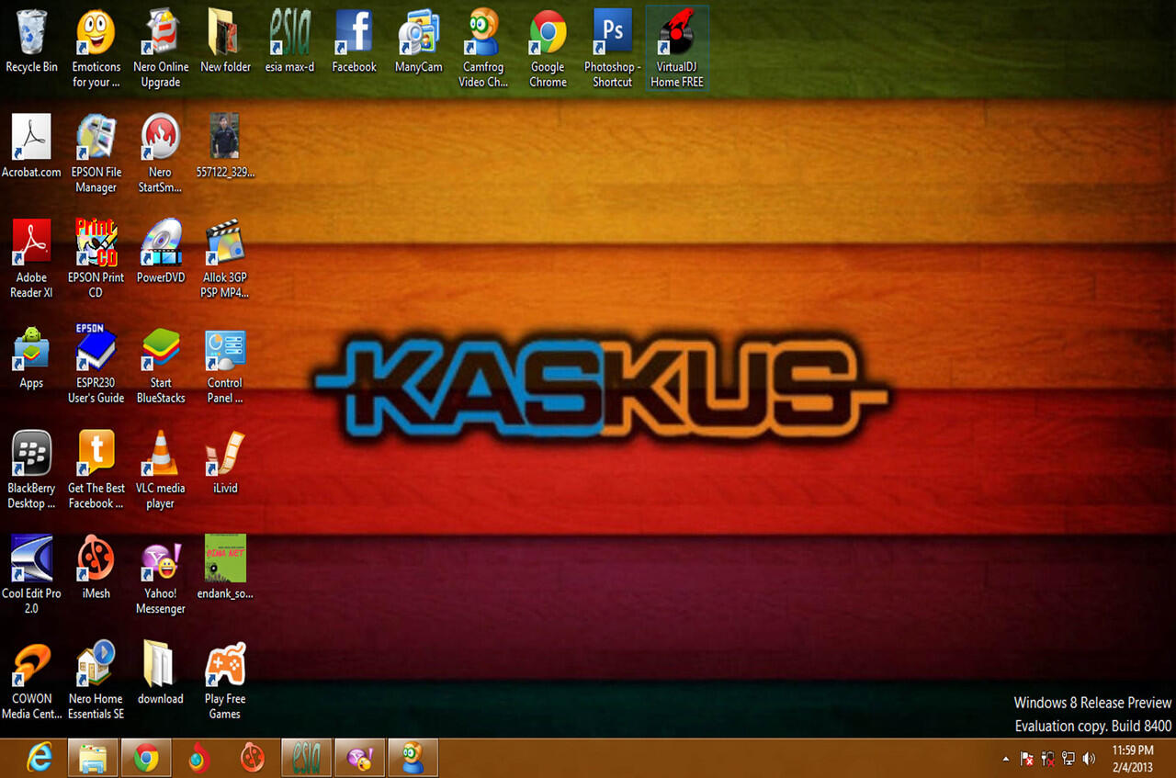Image resolution: width=1176 pixels, height=778 pixels.
Task: Select the PowerDVD desktop shortcut
Action: point(161,253)
